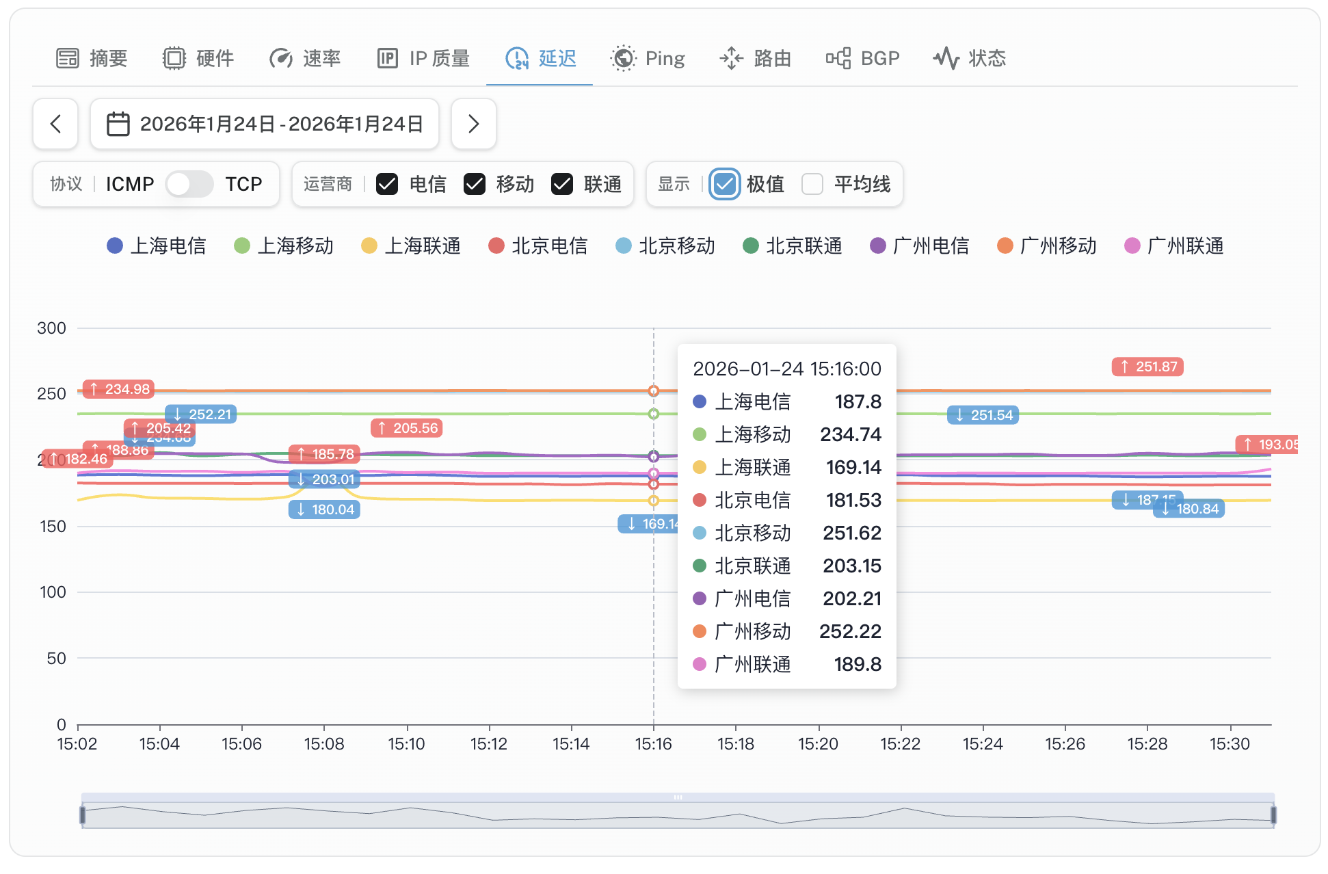The image size is (1328, 874).
Task: Click the IP 质量 icon
Action: (388, 59)
